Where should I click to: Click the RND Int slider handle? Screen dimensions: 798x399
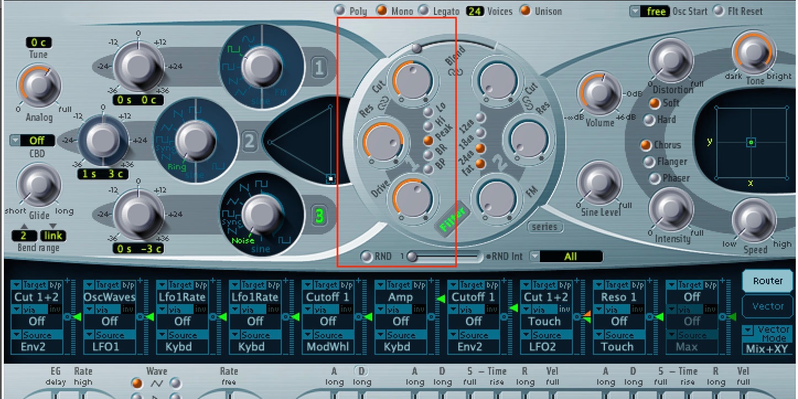pos(412,257)
